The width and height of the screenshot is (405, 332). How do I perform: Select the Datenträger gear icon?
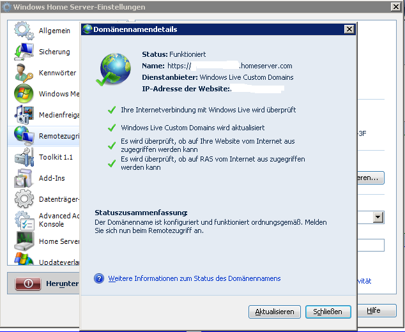(24, 199)
